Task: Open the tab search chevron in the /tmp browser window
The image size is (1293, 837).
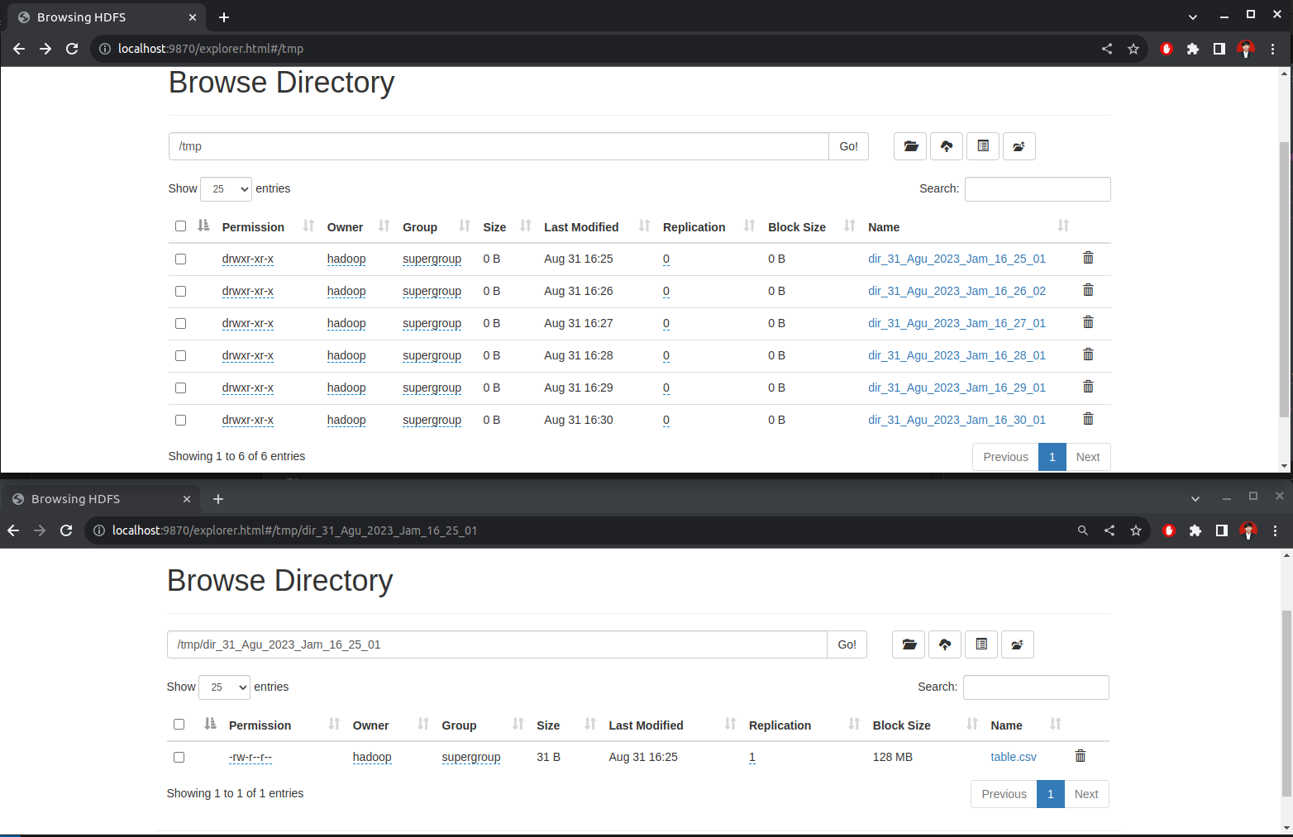Action: (1193, 17)
